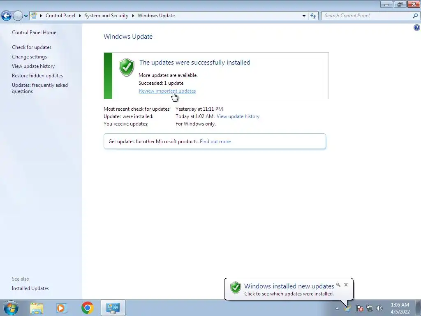Open Help with the question mark icon
Image resolution: width=421 pixels, height=316 pixels.
pyautogui.click(x=417, y=28)
